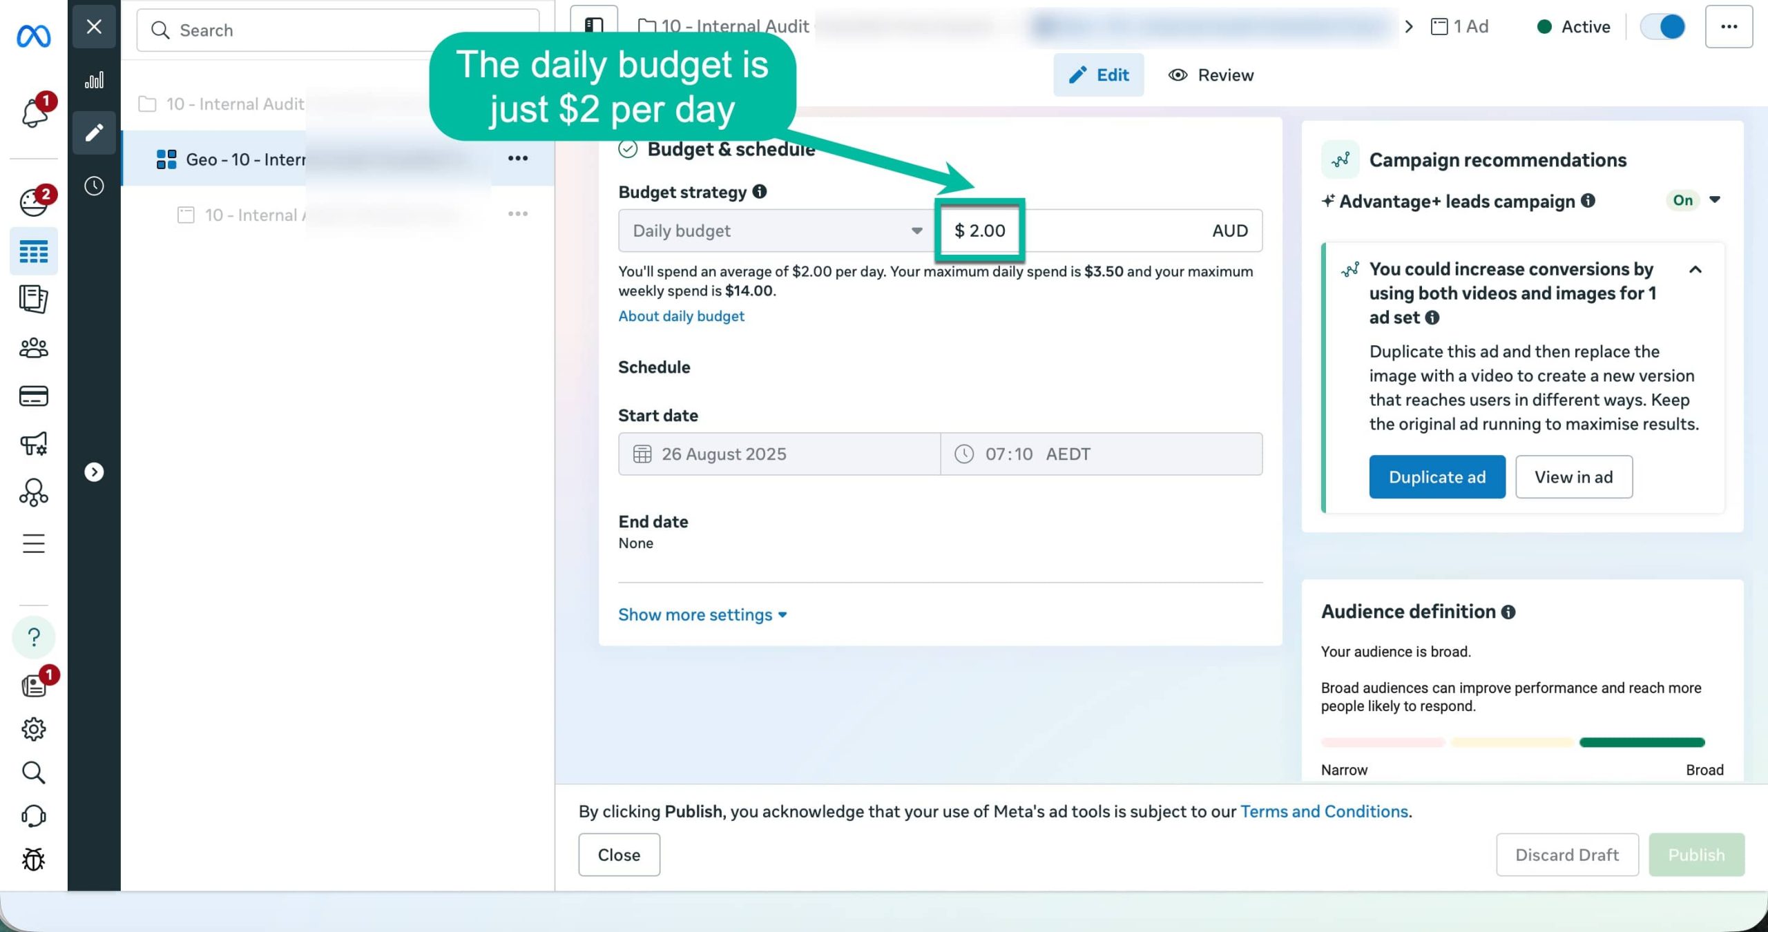1768x932 pixels.
Task: Open the notifications bell icon
Action: pos(34,112)
